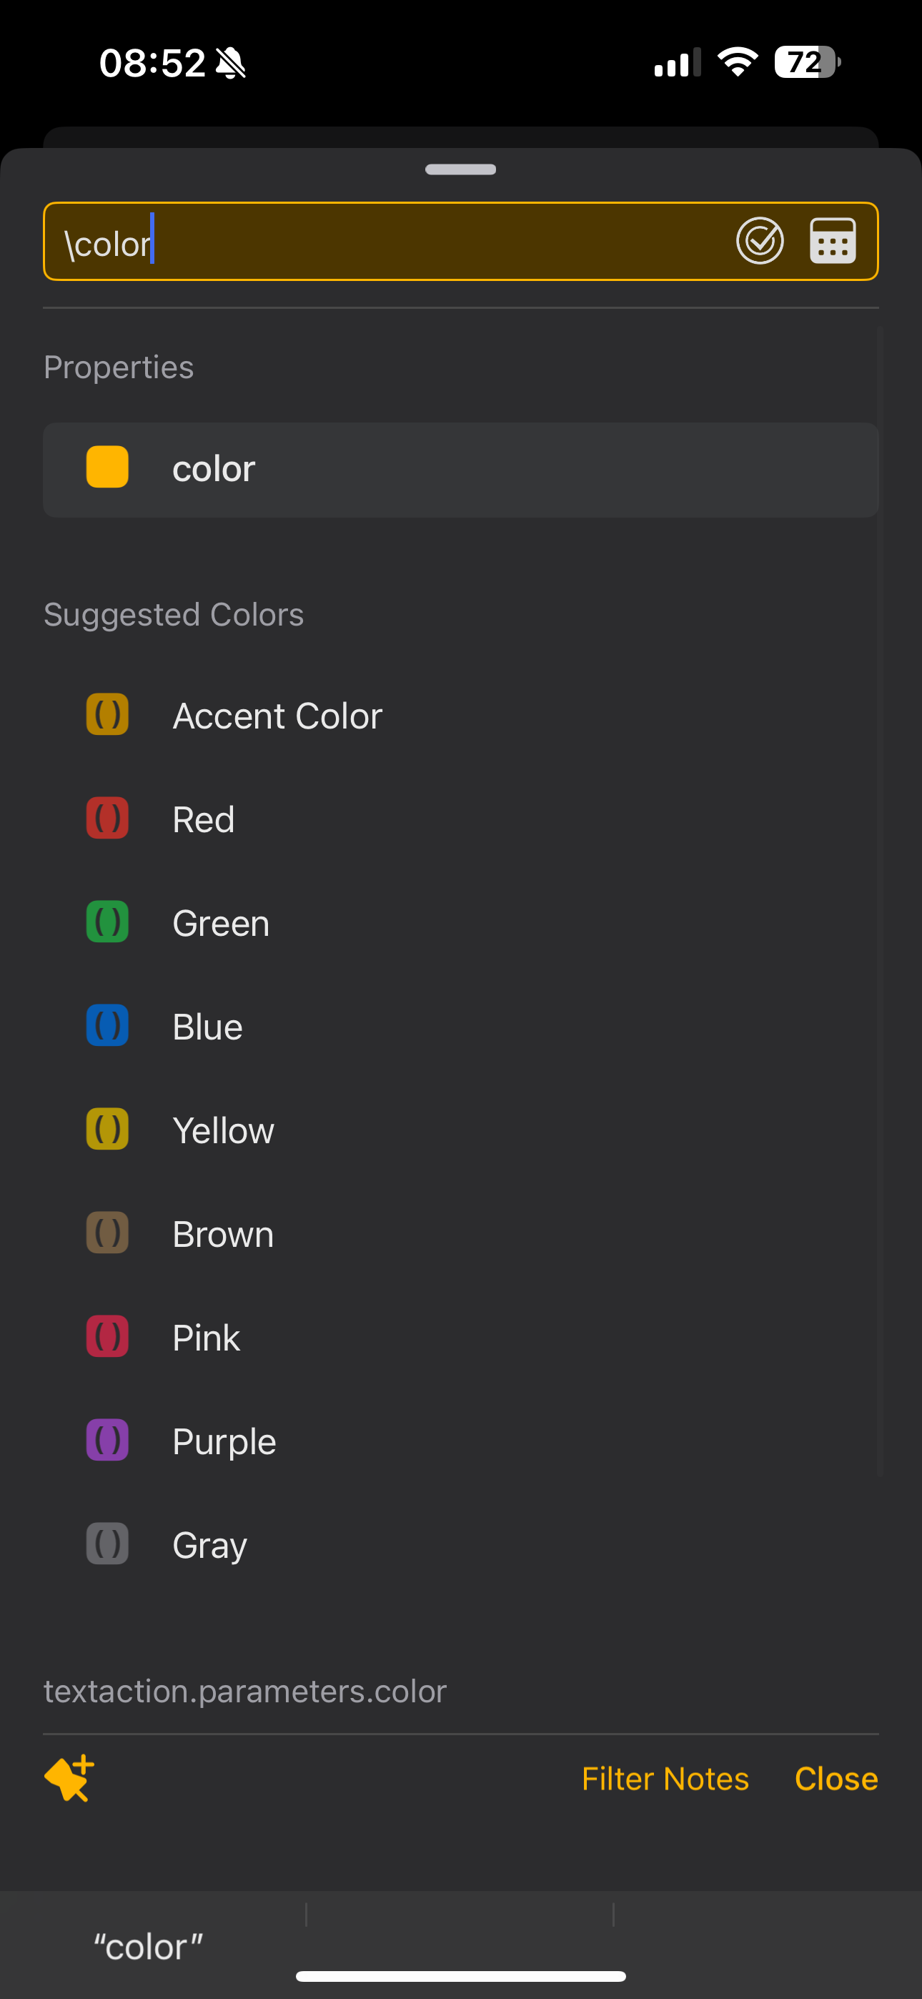Tap Filter Notes button

point(665,1779)
